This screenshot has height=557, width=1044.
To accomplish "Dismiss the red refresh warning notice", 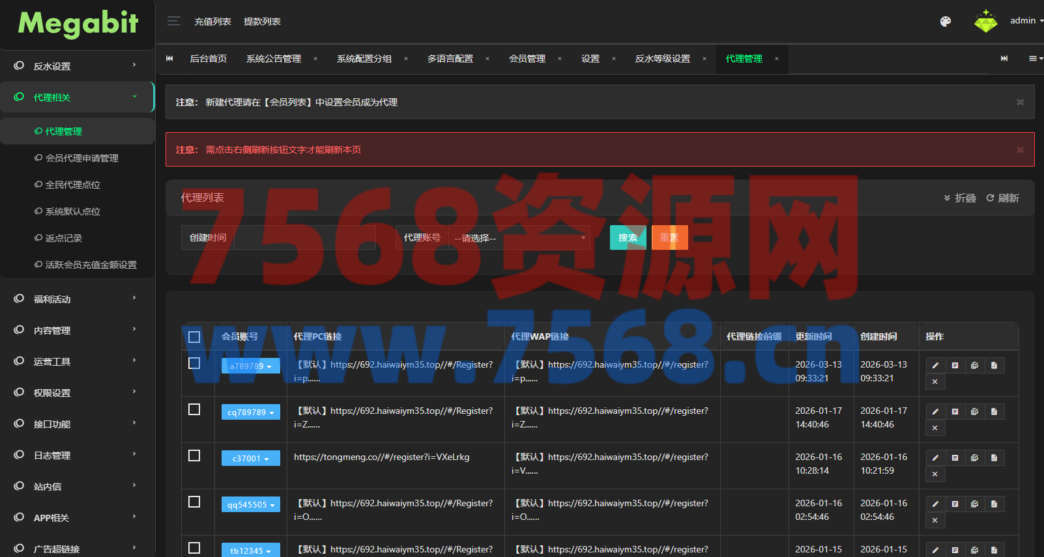I will (x=1020, y=150).
